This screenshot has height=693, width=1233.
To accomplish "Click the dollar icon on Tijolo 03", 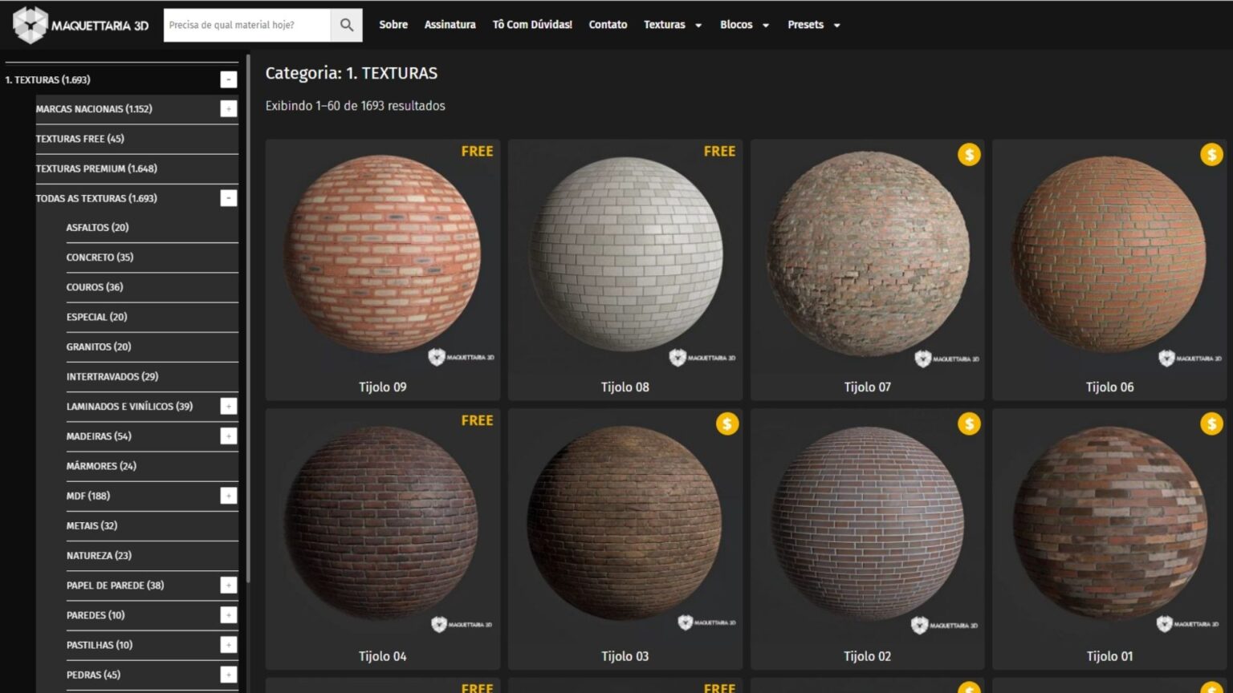I will [727, 423].
